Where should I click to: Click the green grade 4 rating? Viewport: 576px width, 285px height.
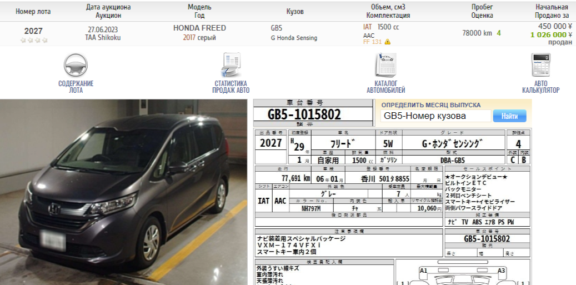499,33
